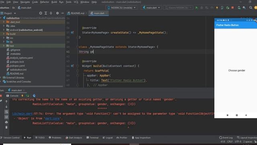Follow dart:core link in console
Image resolution: width=257 pixels, height=145 pixels.
(x=52, y=118)
